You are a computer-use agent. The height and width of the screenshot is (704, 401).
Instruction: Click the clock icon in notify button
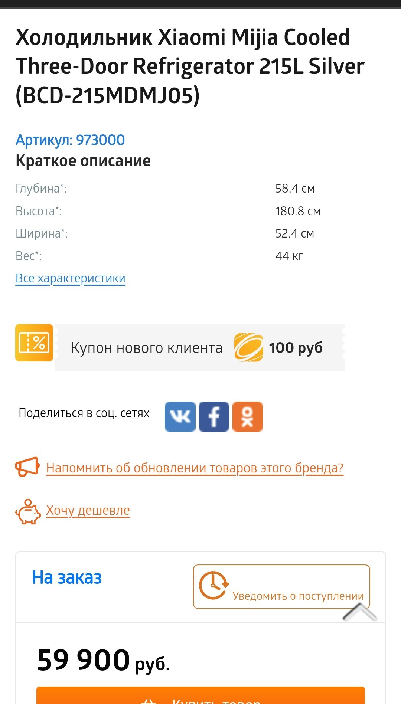click(x=214, y=585)
